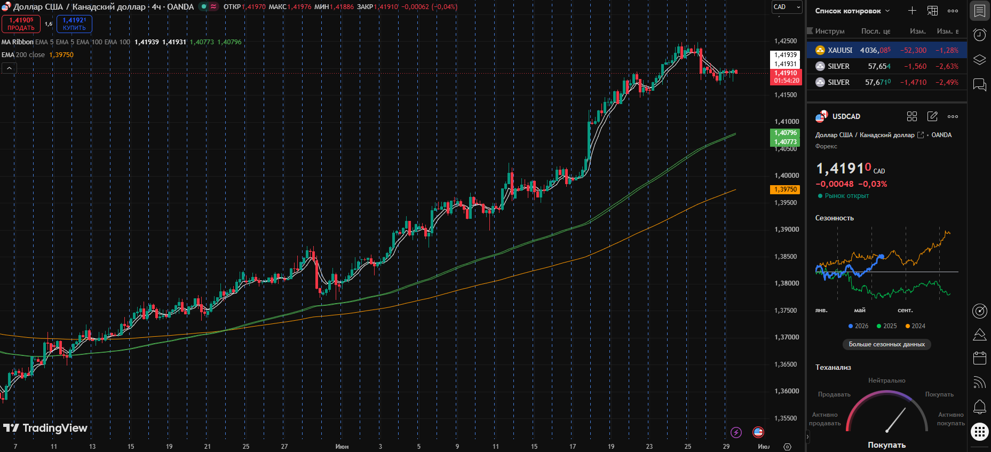991x452 pixels.
Task: Toggle the 2024 seasonality series
Action: point(915,326)
